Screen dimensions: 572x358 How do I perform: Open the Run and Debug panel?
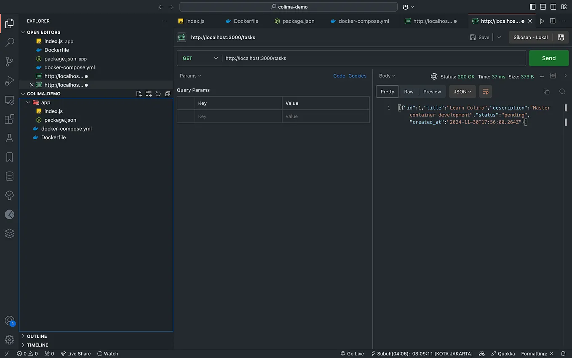[9, 81]
